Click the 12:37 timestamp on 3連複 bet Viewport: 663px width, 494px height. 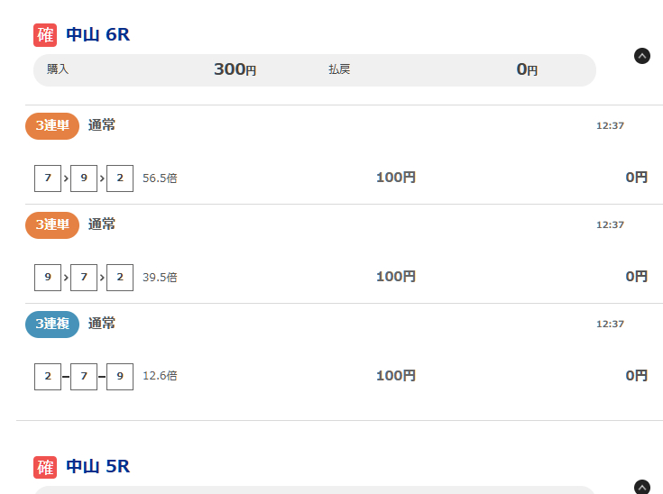coord(610,324)
